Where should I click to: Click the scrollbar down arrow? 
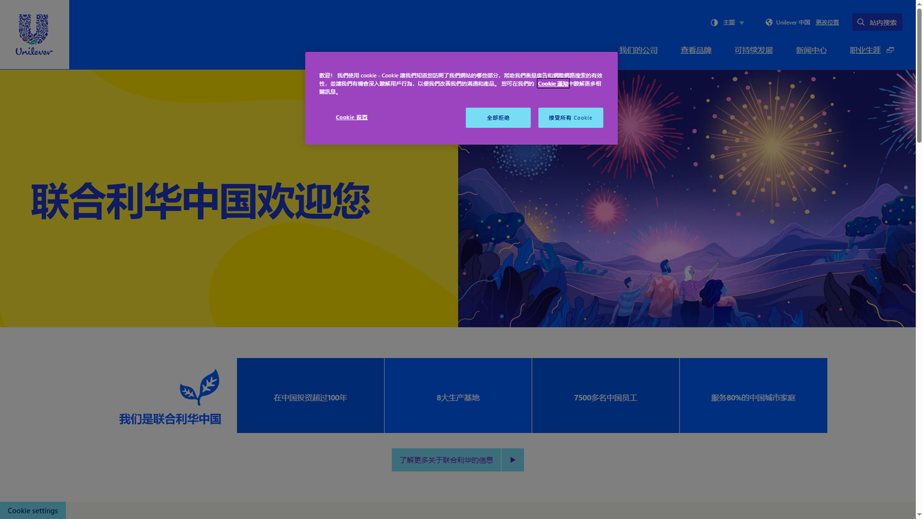[x=919, y=515]
